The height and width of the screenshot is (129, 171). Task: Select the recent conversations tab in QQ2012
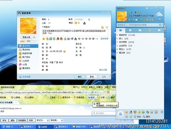tap(159, 30)
